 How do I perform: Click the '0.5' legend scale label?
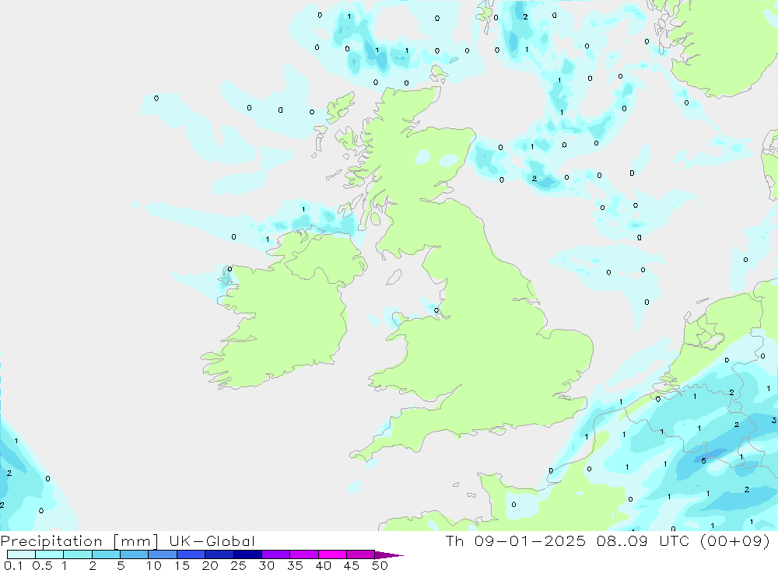(x=42, y=565)
